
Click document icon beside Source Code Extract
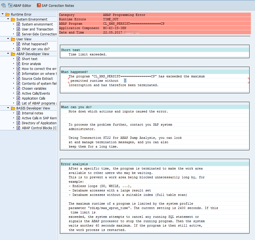(19, 79)
